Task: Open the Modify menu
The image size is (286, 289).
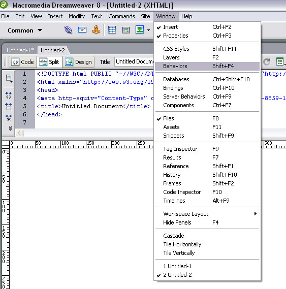Action: pyautogui.click(x=77, y=16)
